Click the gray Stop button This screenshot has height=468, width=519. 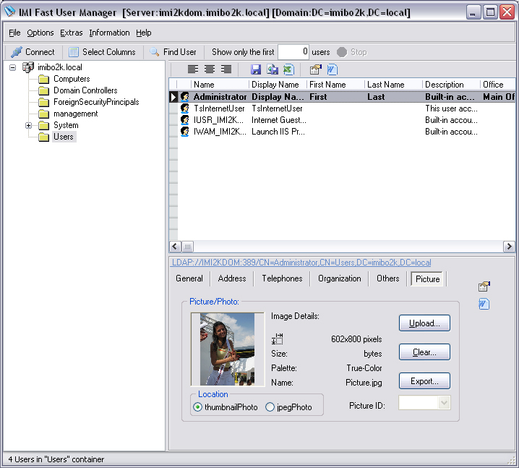tap(352, 52)
